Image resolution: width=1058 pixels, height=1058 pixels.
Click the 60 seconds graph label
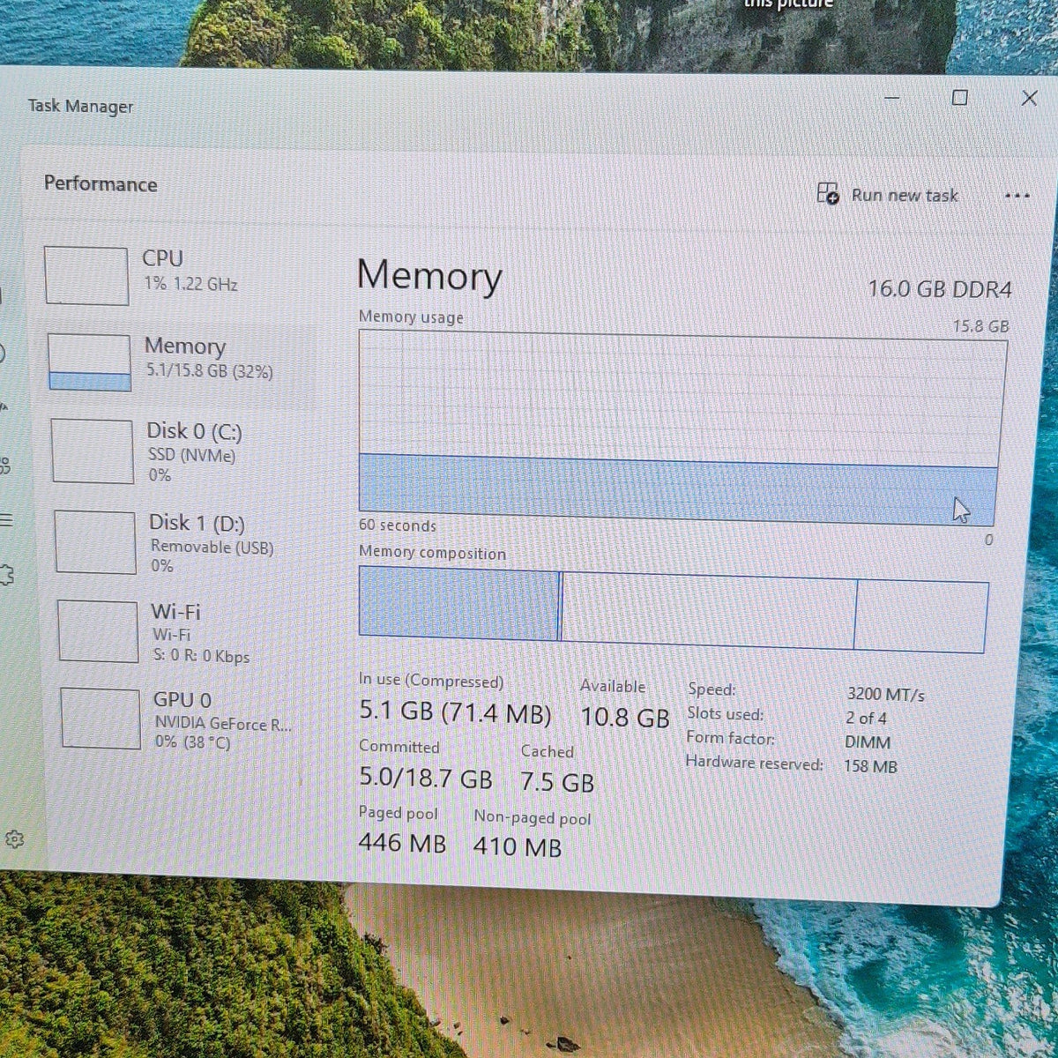(x=397, y=525)
